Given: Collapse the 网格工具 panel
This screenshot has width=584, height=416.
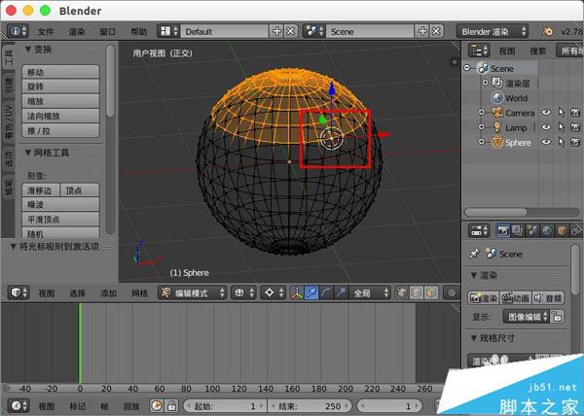Looking at the screenshot, I should point(28,153).
